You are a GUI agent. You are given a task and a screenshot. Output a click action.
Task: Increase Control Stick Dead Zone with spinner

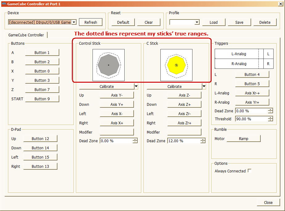135,139
